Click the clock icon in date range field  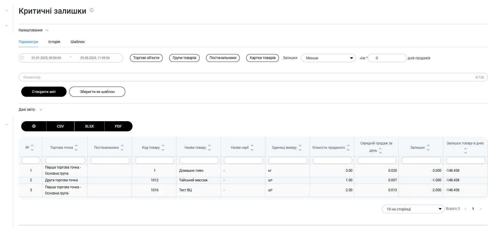22,58
